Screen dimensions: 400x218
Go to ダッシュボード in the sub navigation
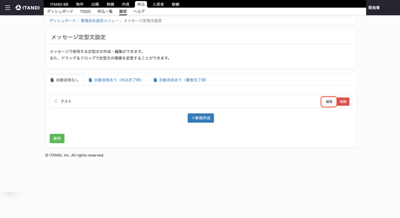point(60,11)
